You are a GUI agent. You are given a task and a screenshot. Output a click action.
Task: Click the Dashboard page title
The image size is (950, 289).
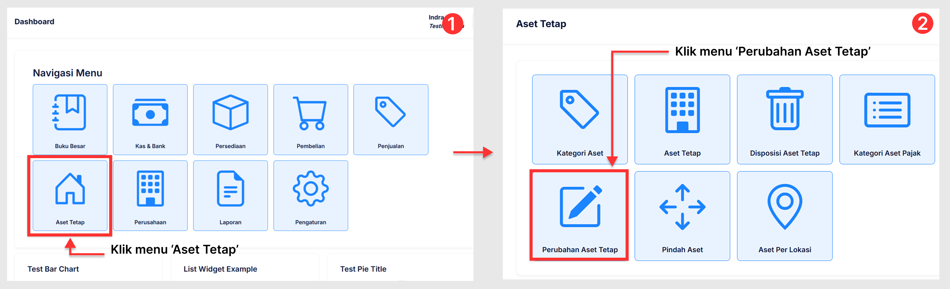pos(34,22)
